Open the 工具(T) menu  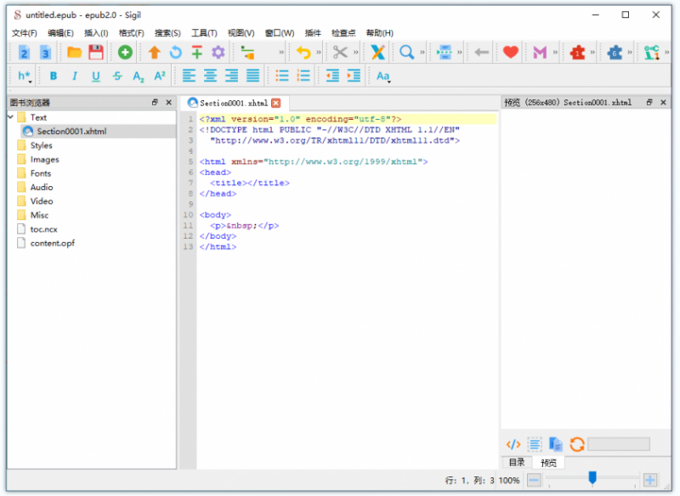point(204,33)
